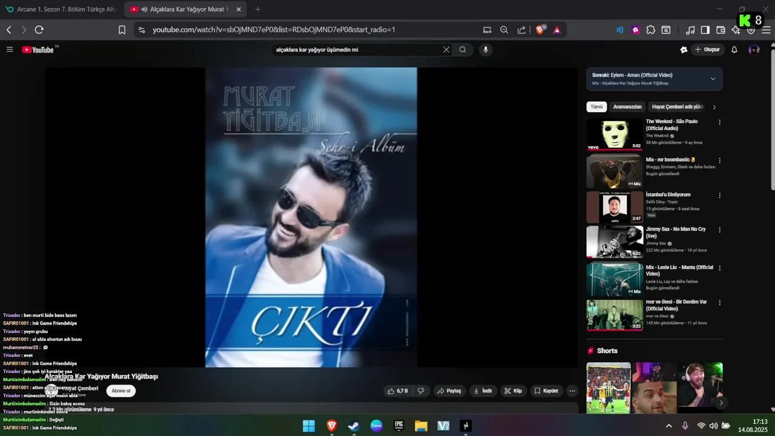Open the music note media control icon

[690, 30]
